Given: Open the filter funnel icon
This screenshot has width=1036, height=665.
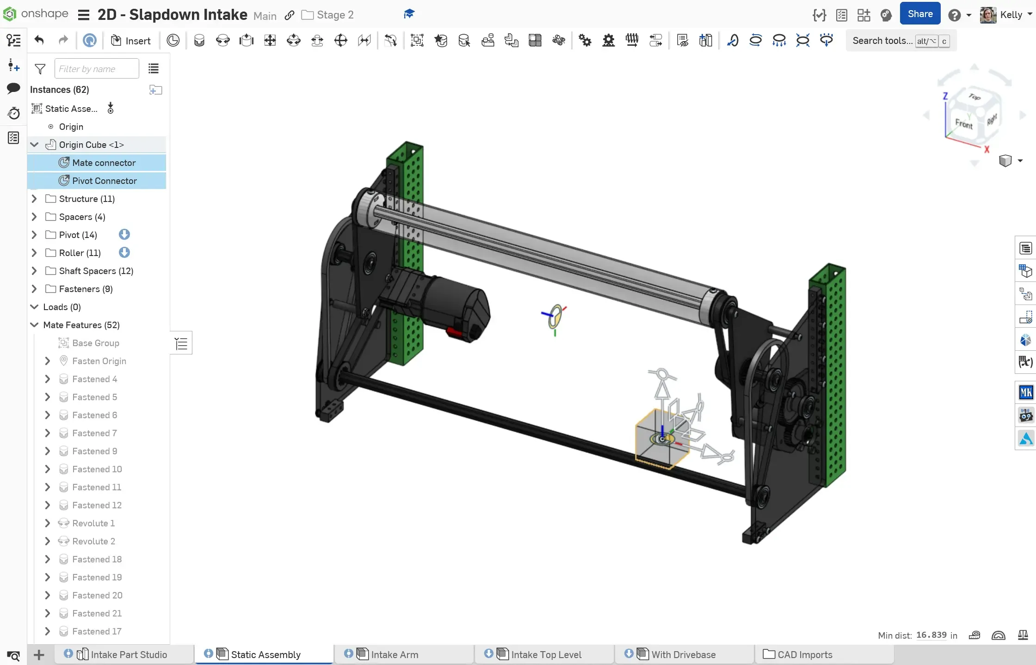Looking at the screenshot, I should pos(40,69).
